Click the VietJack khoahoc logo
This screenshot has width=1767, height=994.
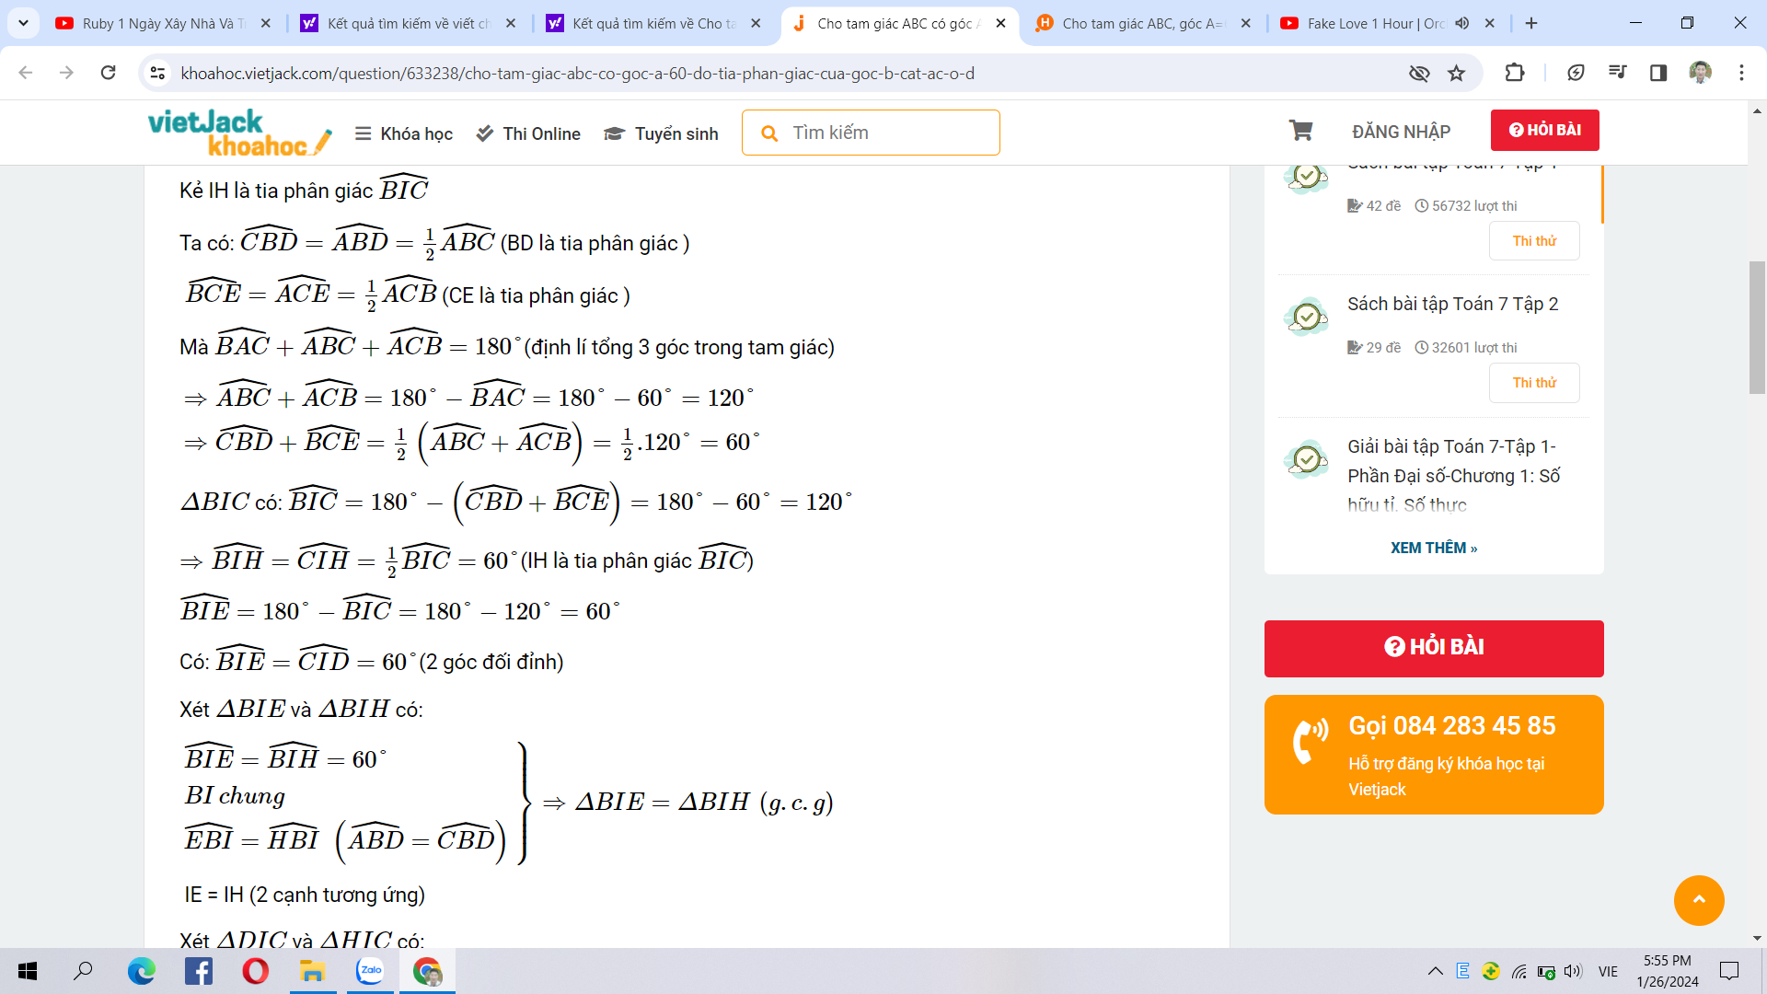pyautogui.click(x=239, y=133)
